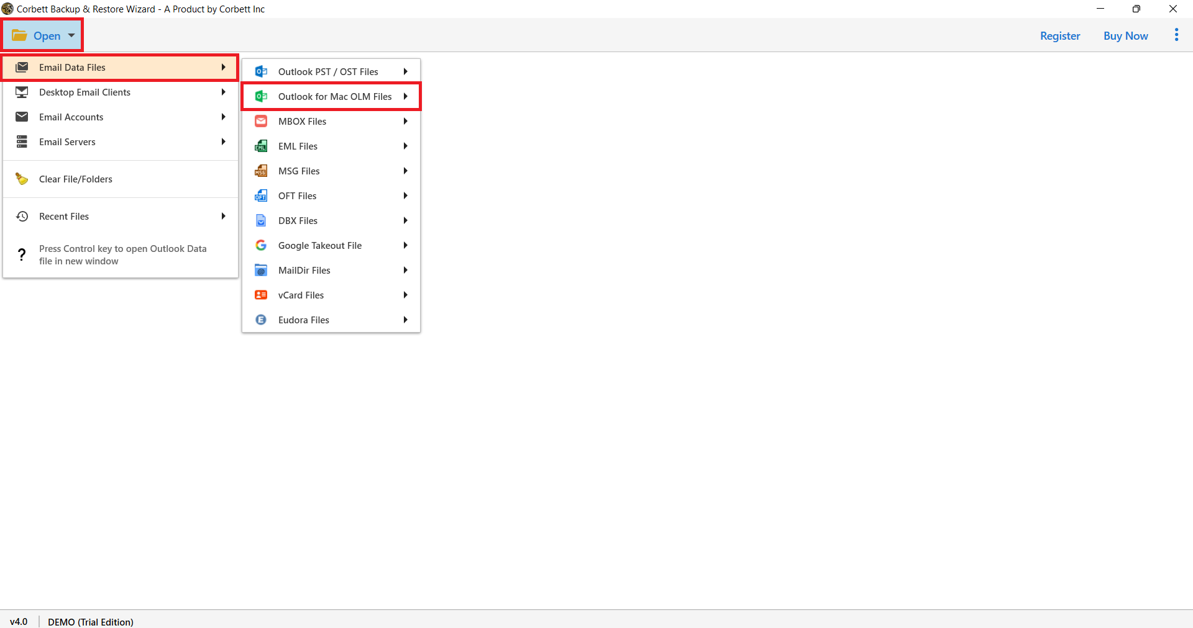Image resolution: width=1193 pixels, height=628 pixels.
Task: Click the green Outlook for Mac OLM icon
Action: click(x=261, y=96)
